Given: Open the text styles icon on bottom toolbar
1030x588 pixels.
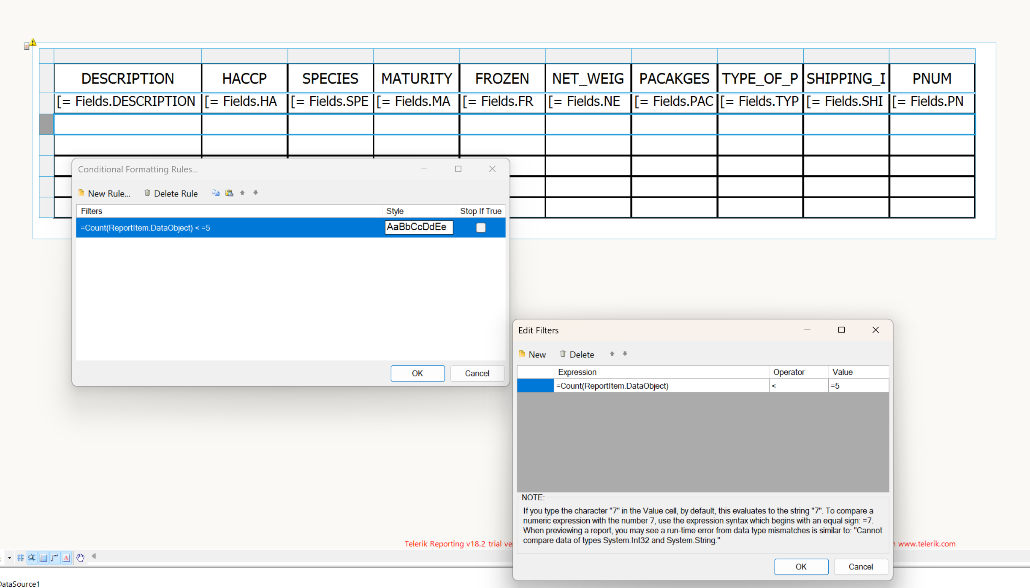Looking at the screenshot, I should coord(67,557).
